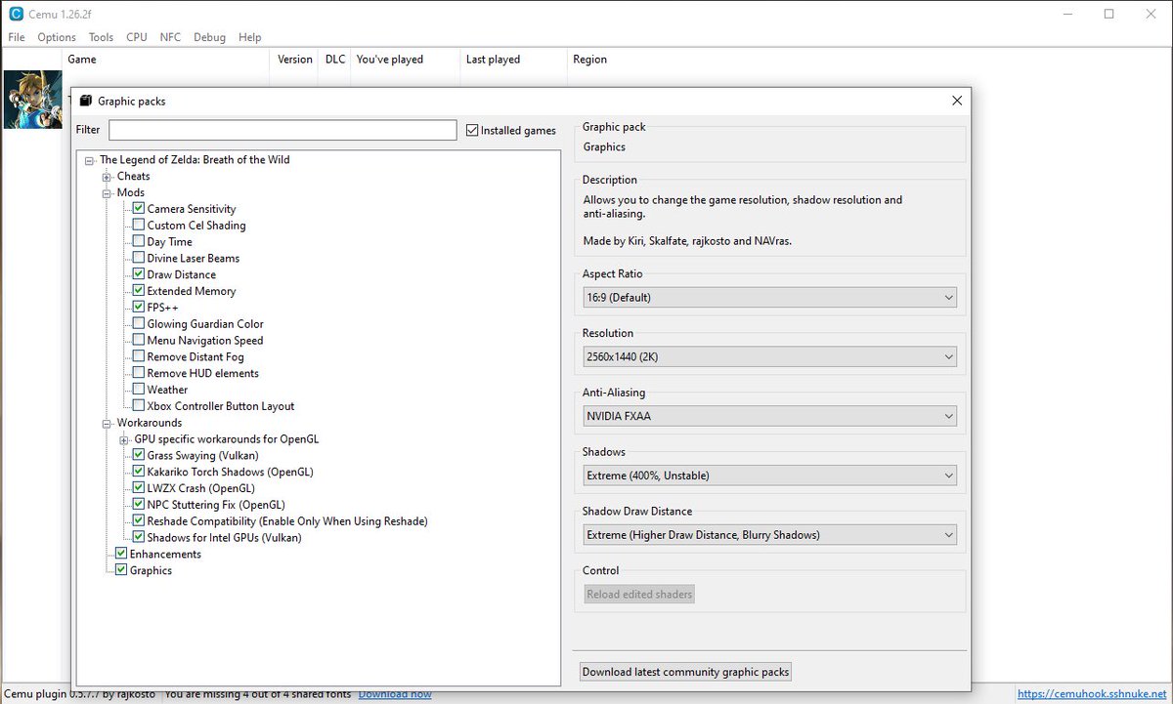Sort by Last played column
The width and height of the screenshot is (1173, 704).
pos(513,60)
